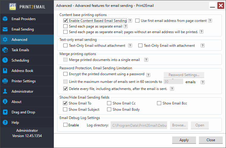This screenshot has height=148, width=226.
Task: Click help icon next to Enable Content Based Email Sending
Action: point(130,21)
